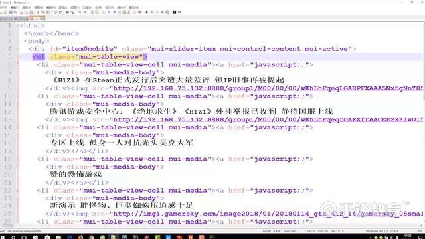
Task: Close the active tab with its close button
Action: (42, 19)
